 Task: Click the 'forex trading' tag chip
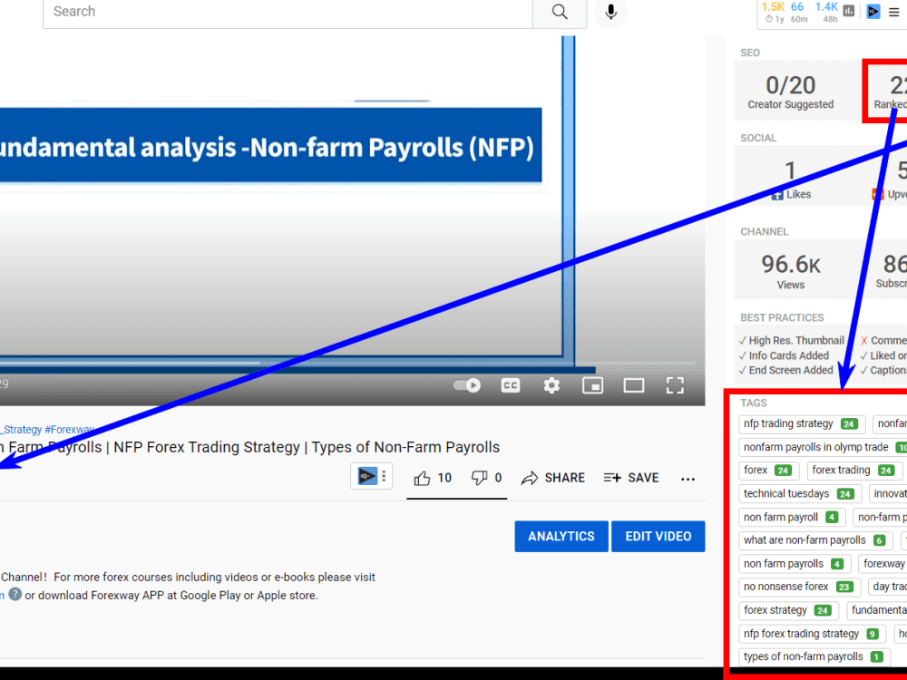pyautogui.click(x=853, y=470)
